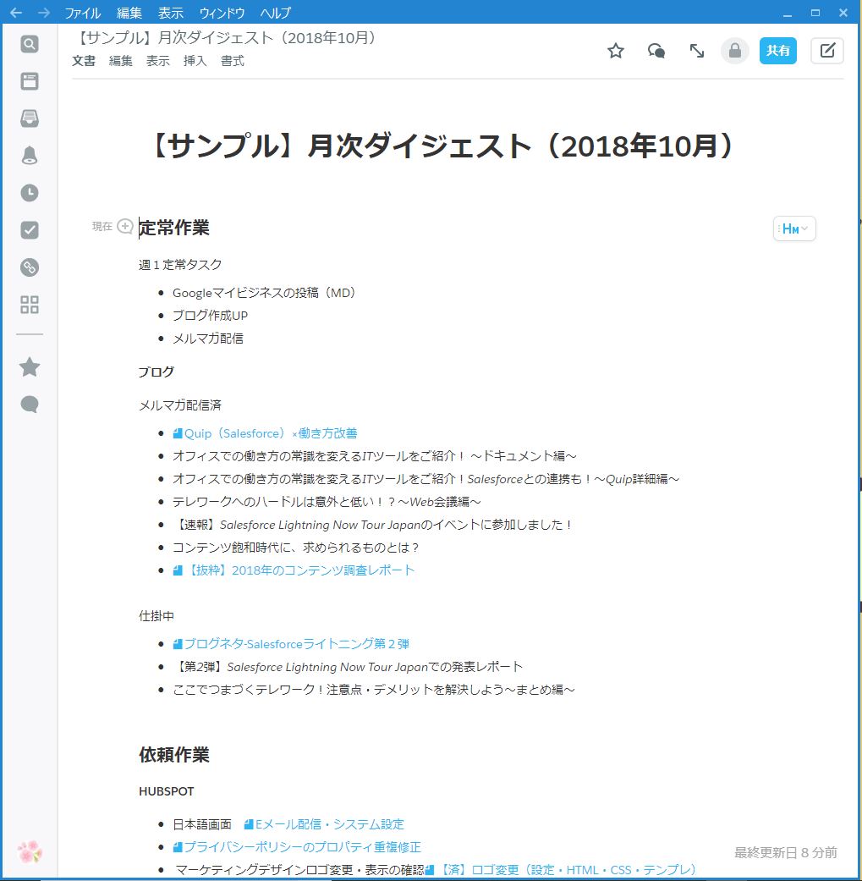The image size is (862, 881).
Task: Open the history clock icon
Action: tap(30, 193)
